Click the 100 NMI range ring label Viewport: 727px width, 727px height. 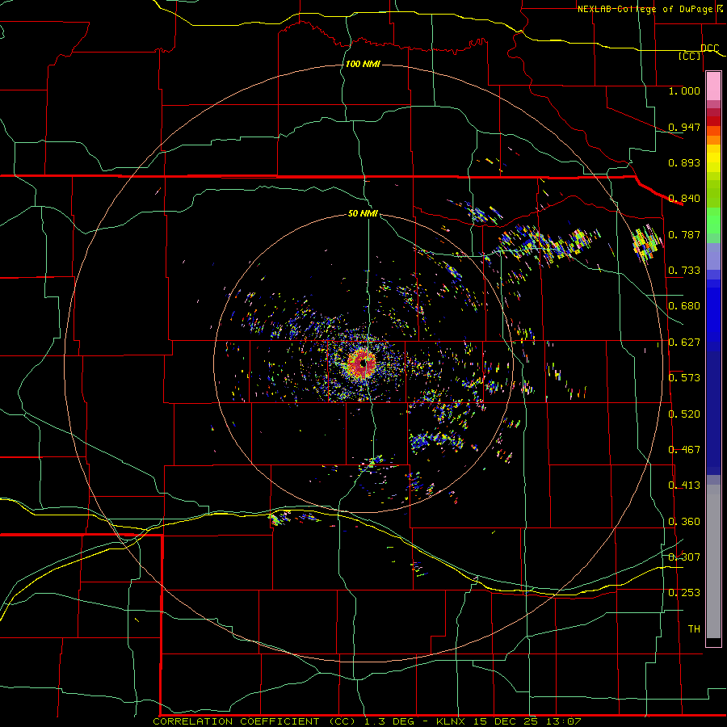[363, 64]
